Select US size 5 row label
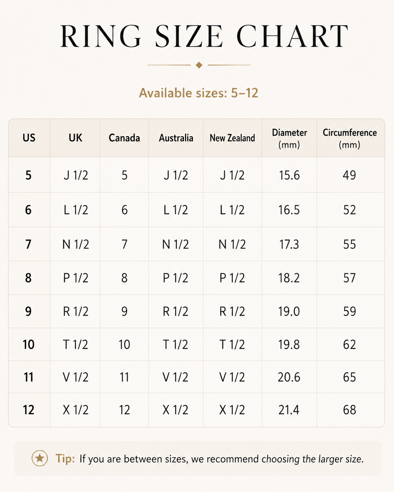The width and height of the screenshot is (394, 492). pos(28,175)
